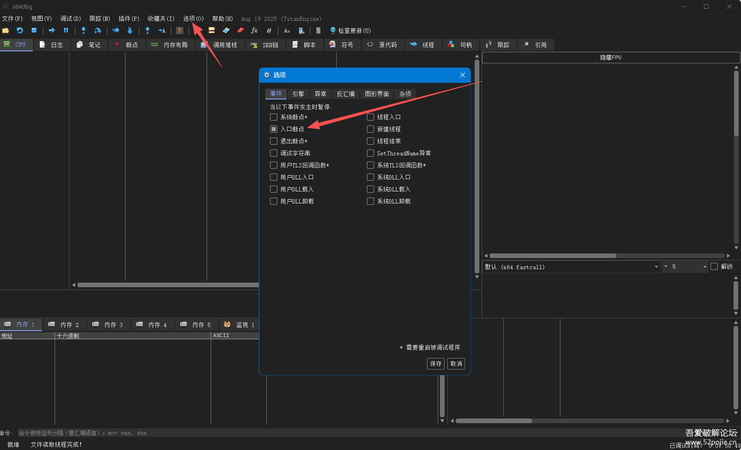Screen dimensions: 741x450
Task: Click the fx functions icon
Action: [254, 31]
